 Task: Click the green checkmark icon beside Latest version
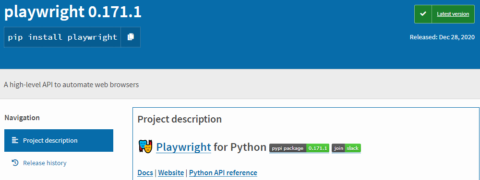coord(423,14)
